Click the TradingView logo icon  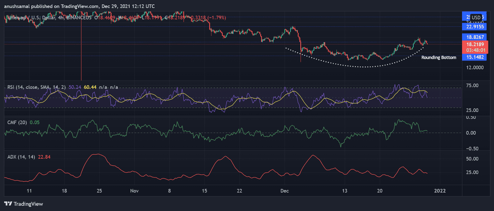pos(9,204)
